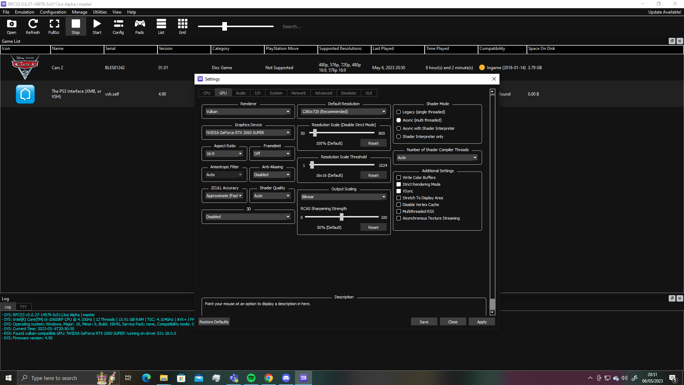Click the FullScr fullscreen icon
The width and height of the screenshot is (684, 385).
54,26
